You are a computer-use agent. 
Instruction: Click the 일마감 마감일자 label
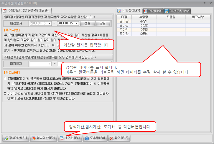pyautogui.click(x=16, y=24)
